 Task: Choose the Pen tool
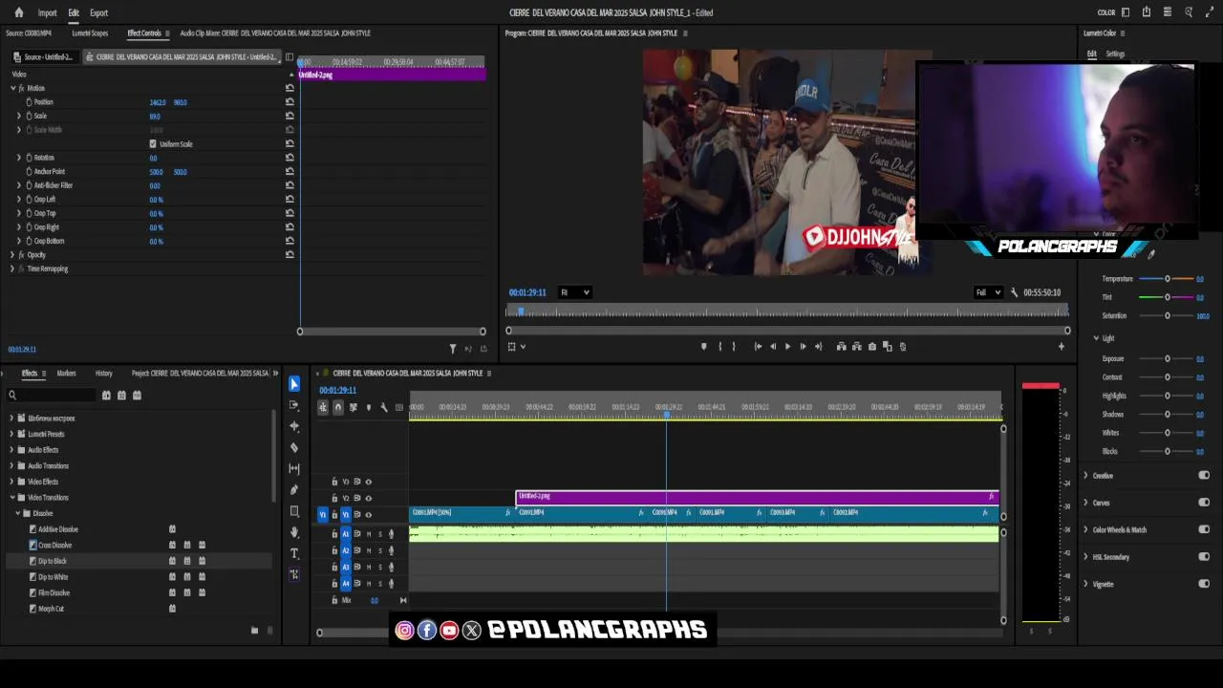point(294,489)
